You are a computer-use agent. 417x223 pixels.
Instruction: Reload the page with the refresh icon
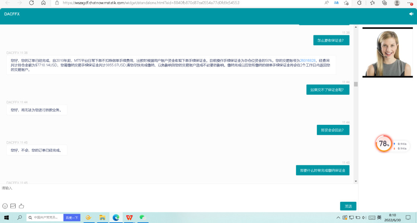click(x=31, y=3)
